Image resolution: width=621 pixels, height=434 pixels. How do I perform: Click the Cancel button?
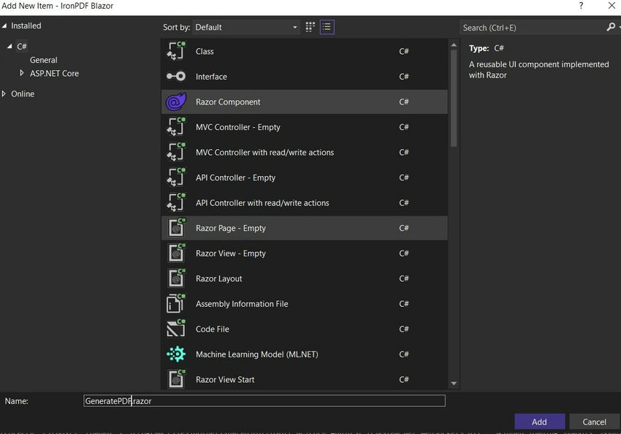click(x=594, y=422)
